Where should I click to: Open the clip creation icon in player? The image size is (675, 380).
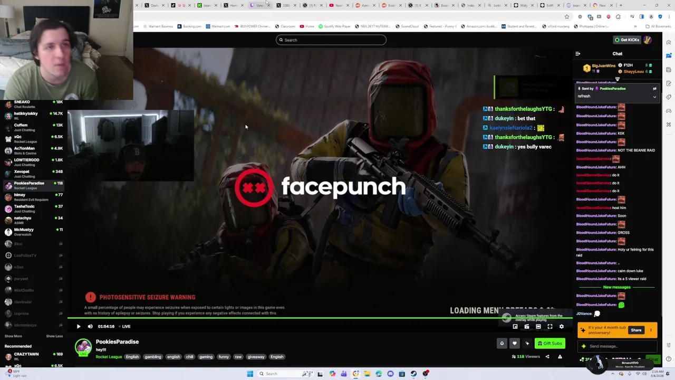coord(527,327)
